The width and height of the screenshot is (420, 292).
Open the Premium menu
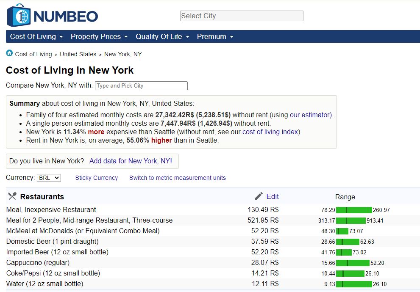tap(215, 37)
